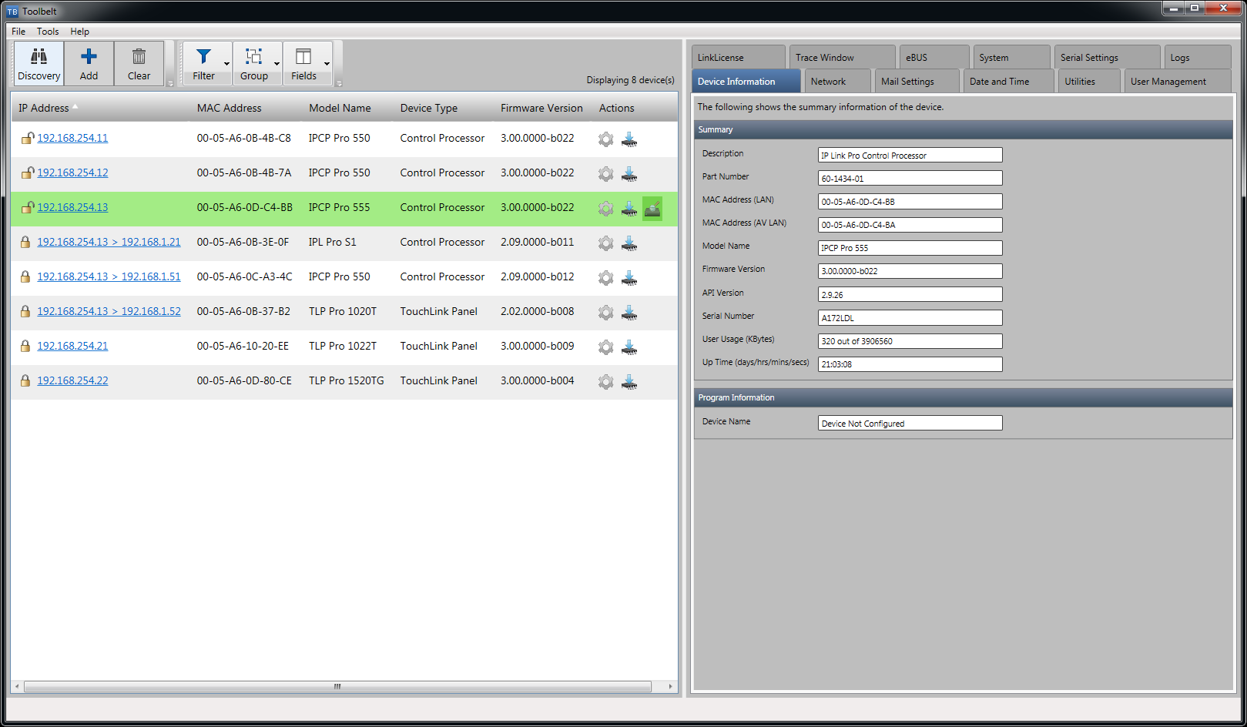Click inside the Device Name field
The height and width of the screenshot is (727, 1247).
pyautogui.click(x=909, y=422)
